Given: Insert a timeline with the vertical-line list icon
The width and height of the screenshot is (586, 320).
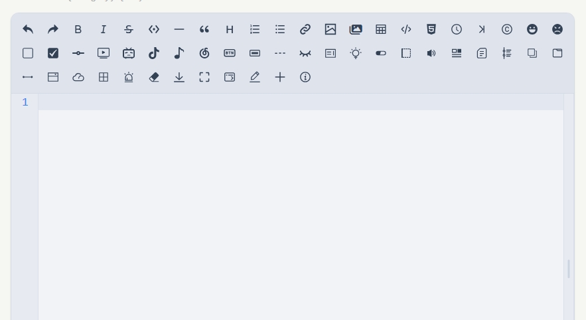Looking at the screenshot, I should tap(507, 53).
